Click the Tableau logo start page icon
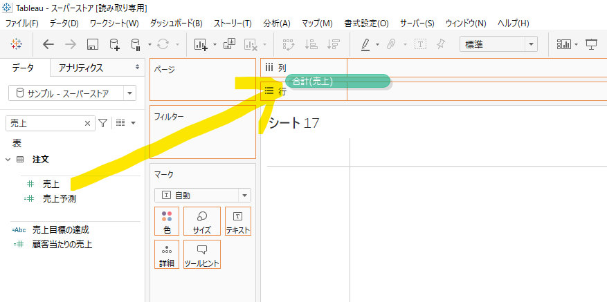The width and height of the screenshot is (607, 302). (16, 44)
